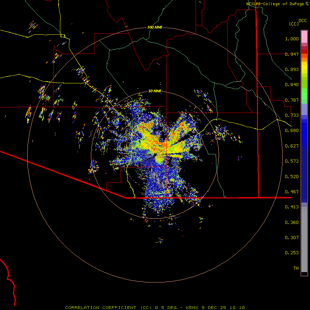Click the 0.787 legend value
310x310 pixels.
click(292, 100)
